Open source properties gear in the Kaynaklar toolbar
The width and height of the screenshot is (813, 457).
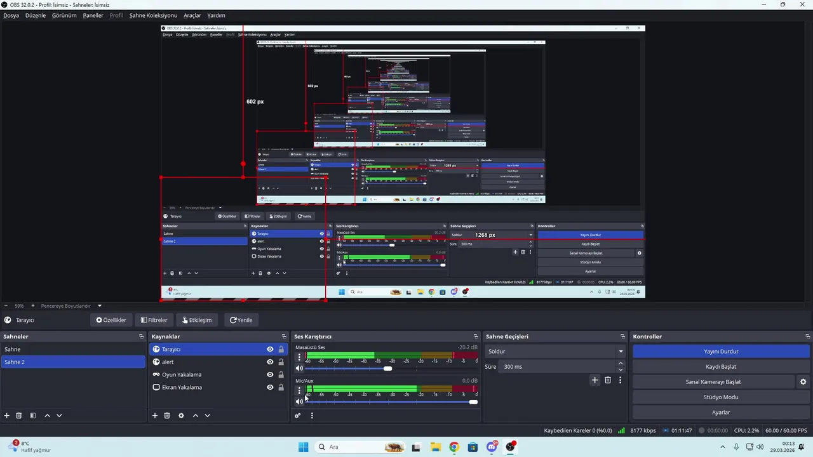coord(181,416)
